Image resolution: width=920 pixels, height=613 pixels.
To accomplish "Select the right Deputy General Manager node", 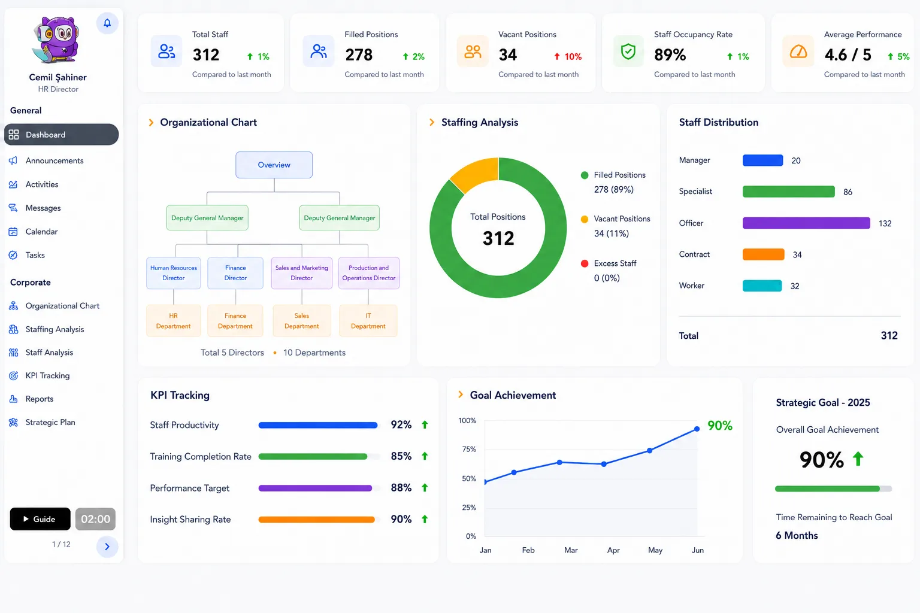I will coord(340,218).
